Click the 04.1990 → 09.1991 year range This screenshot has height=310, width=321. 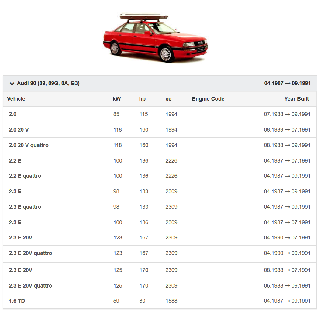coord(287,253)
